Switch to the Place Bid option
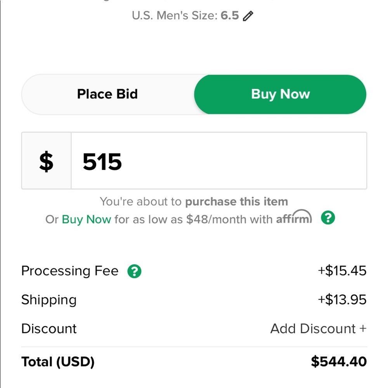This screenshot has height=388, width=388. click(107, 94)
